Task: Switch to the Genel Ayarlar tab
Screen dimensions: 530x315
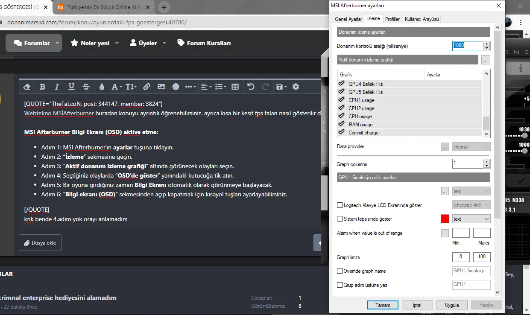Action: tap(348, 19)
